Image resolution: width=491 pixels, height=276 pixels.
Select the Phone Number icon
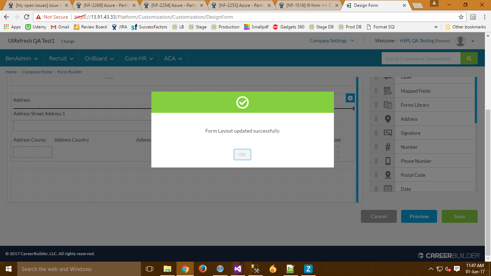(387, 161)
